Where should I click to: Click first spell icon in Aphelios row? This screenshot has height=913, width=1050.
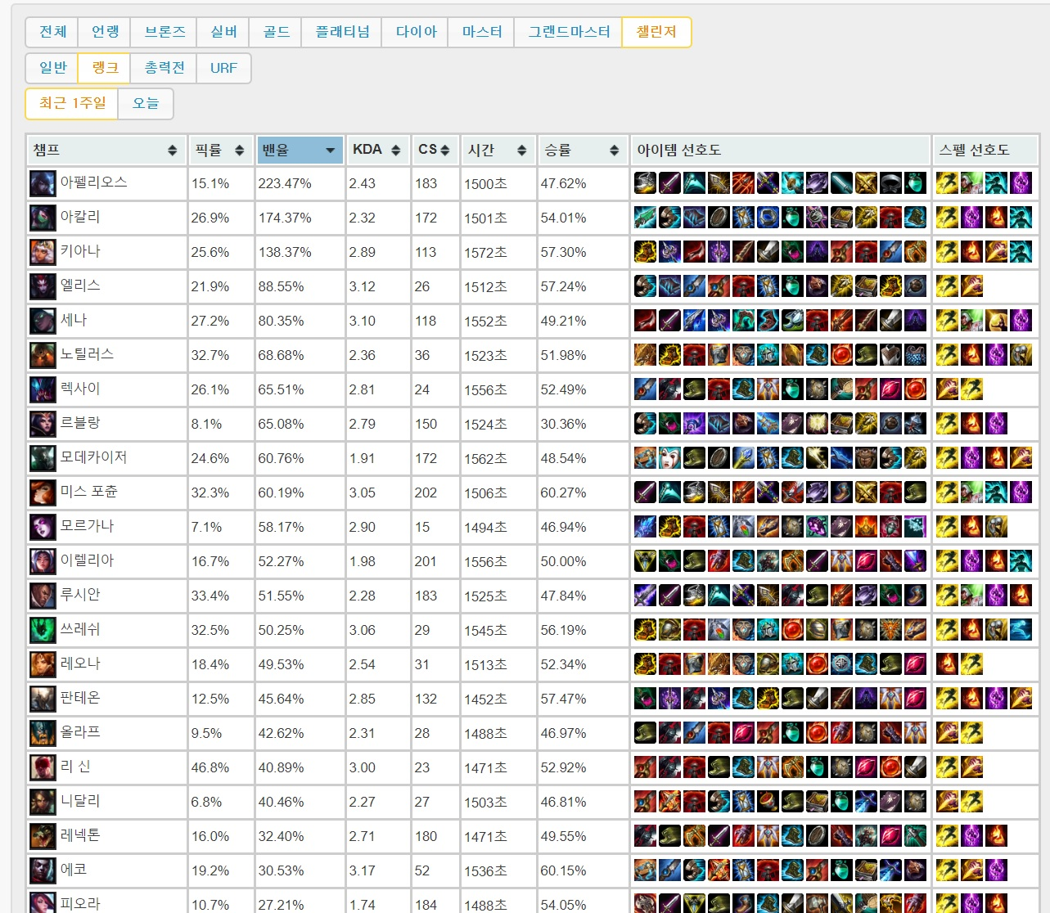tap(947, 183)
